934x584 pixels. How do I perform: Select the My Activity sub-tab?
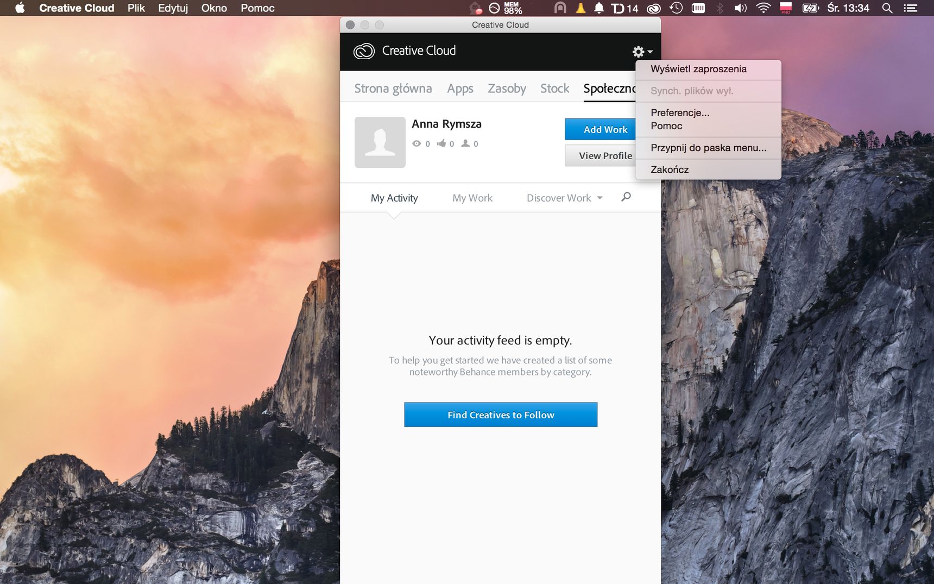[x=394, y=198]
